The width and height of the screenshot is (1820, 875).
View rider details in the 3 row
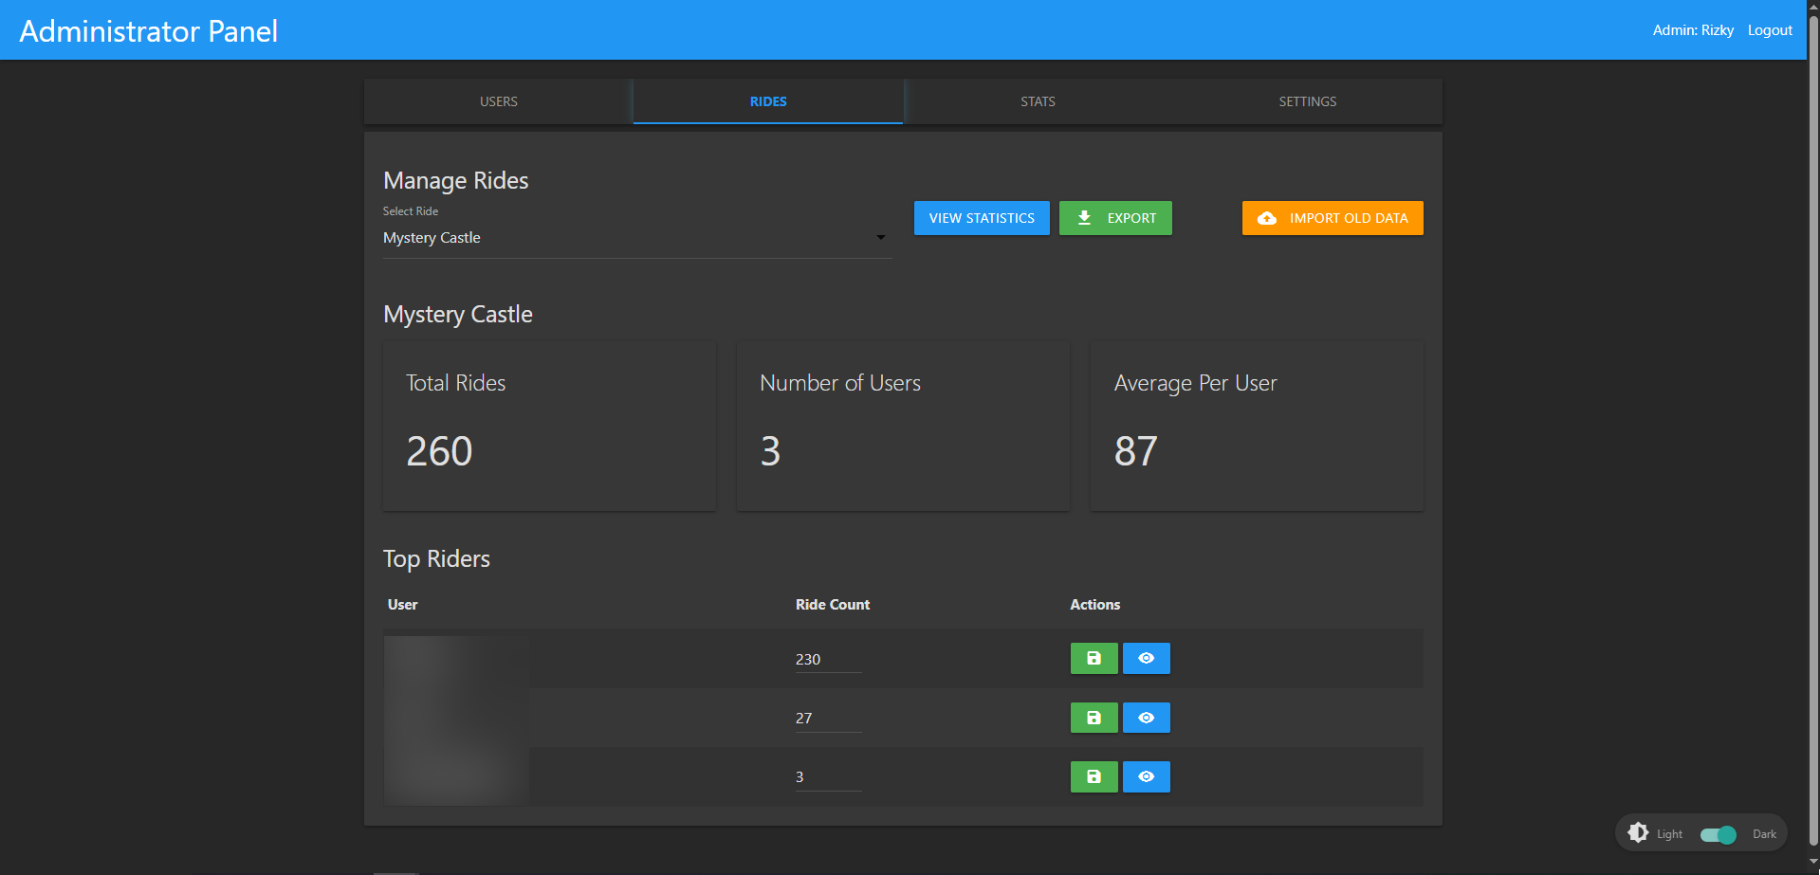point(1146,776)
